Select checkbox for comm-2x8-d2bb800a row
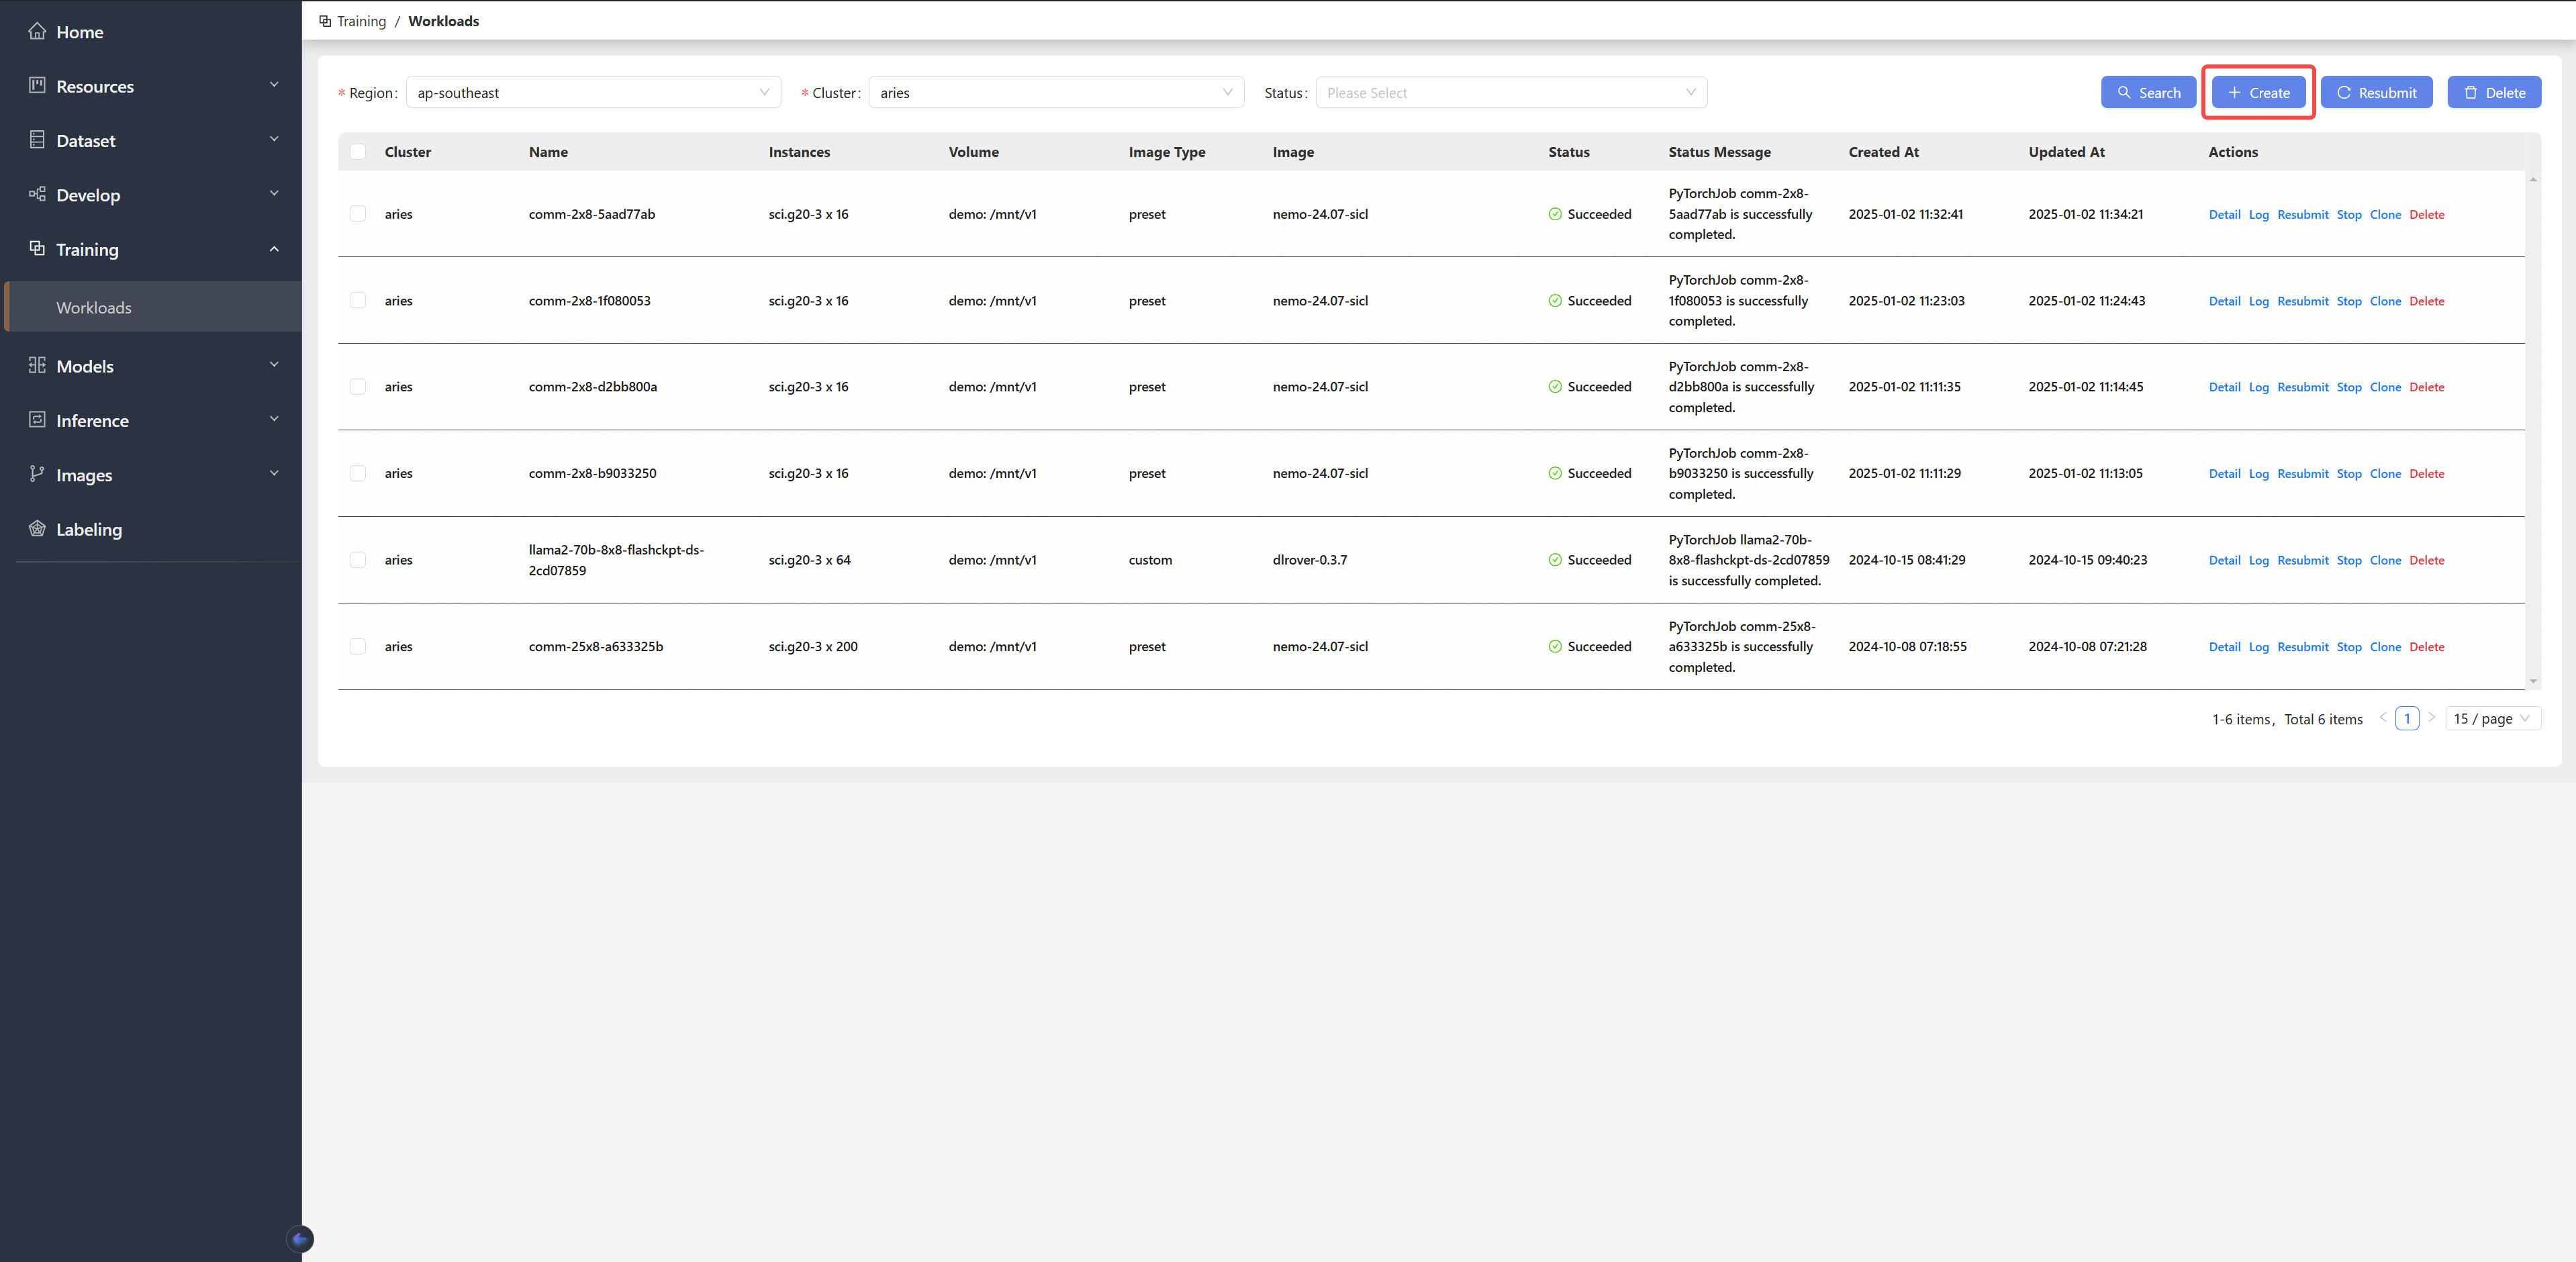The image size is (2576, 1262). point(358,387)
